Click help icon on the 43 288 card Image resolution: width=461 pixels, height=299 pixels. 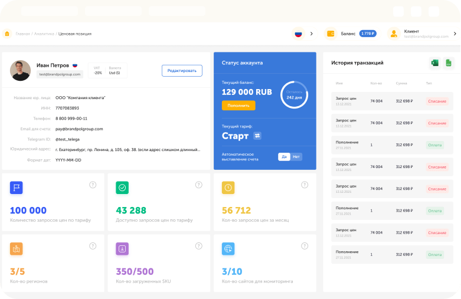click(x=198, y=185)
